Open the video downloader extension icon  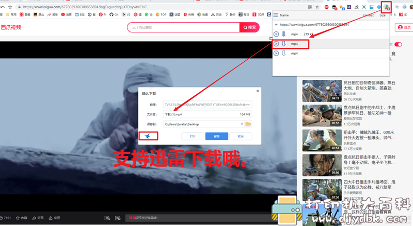(386, 7)
